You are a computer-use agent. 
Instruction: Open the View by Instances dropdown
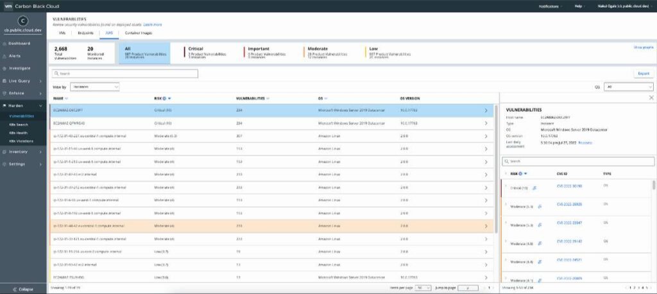point(95,87)
